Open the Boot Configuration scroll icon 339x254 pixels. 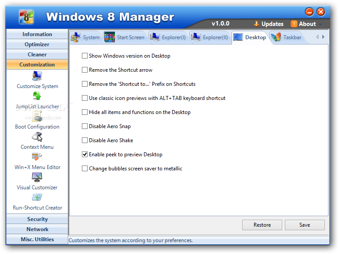(x=37, y=116)
